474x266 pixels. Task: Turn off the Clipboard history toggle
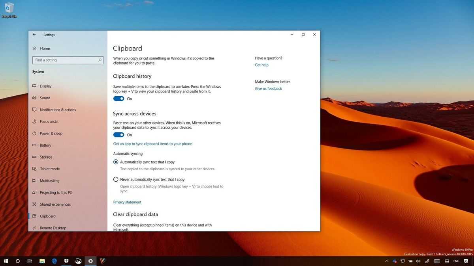click(118, 99)
